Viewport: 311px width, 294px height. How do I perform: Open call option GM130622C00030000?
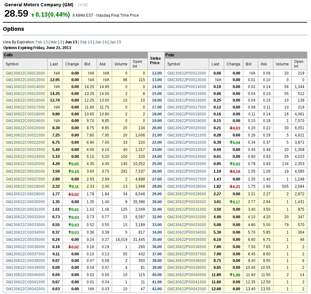coord(25,202)
